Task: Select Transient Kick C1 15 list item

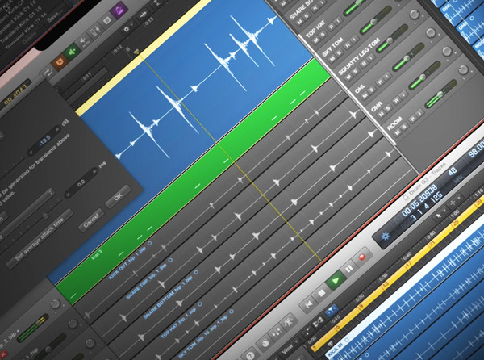Action: pos(21,23)
